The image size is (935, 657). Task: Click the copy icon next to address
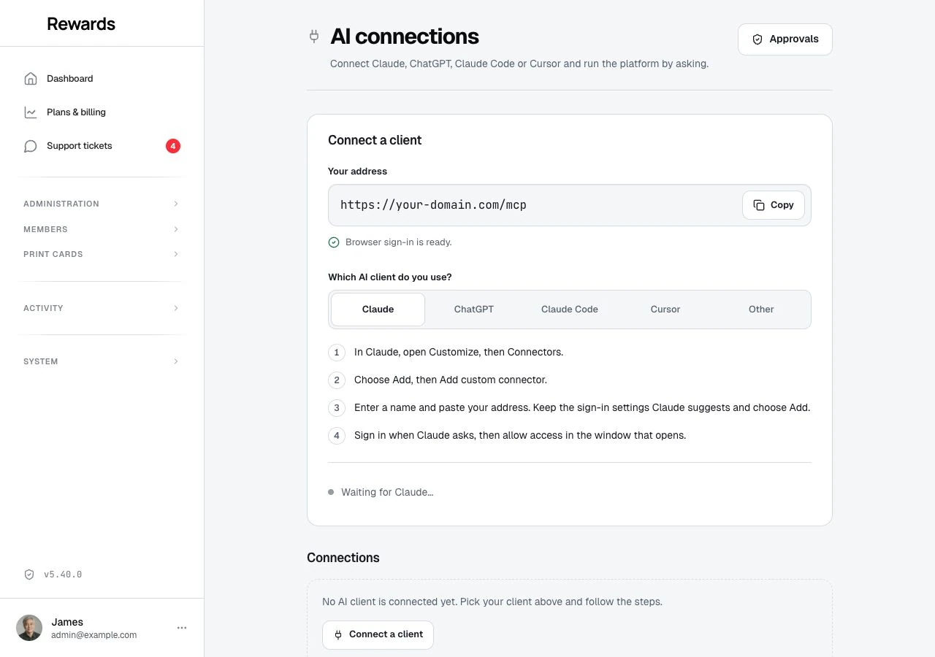(x=759, y=205)
